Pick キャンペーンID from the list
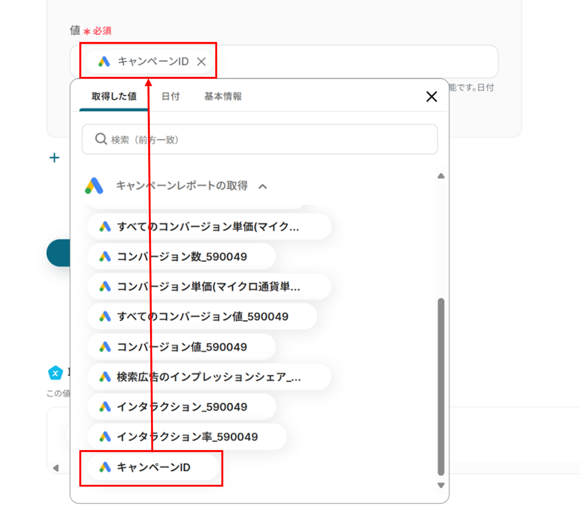580x506 pixels. (153, 467)
